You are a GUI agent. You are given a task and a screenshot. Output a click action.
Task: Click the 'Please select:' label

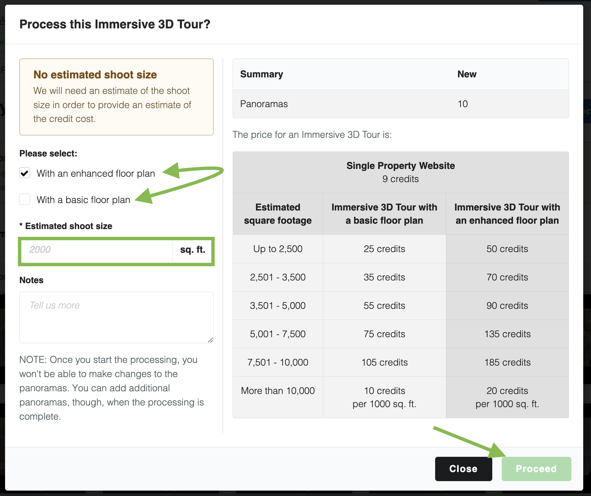(x=48, y=153)
